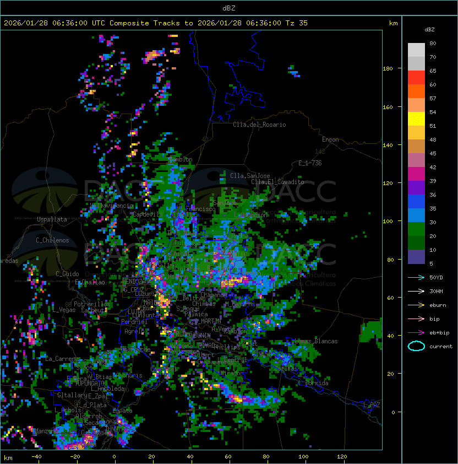Click the 'Tz 35' header value
Image resolution: width=458 pixels, height=464 pixels.
click(297, 23)
